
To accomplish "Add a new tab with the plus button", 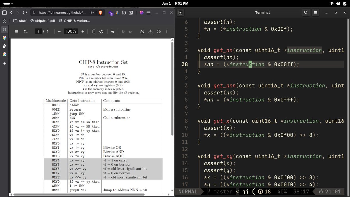I will tap(4, 63).
